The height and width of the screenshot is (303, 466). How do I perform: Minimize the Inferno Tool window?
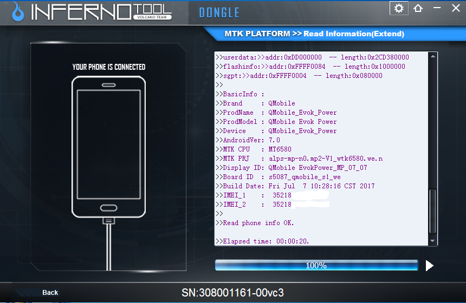(437, 8)
